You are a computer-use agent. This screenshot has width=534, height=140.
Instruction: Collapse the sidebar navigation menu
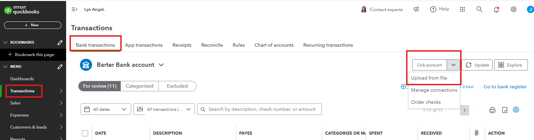click(x=75, y=9)
